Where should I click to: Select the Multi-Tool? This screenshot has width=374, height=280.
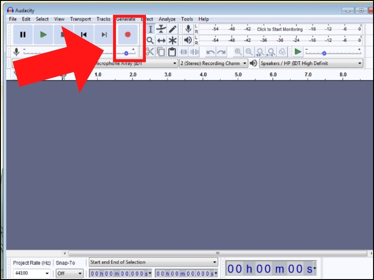point(172,40)
